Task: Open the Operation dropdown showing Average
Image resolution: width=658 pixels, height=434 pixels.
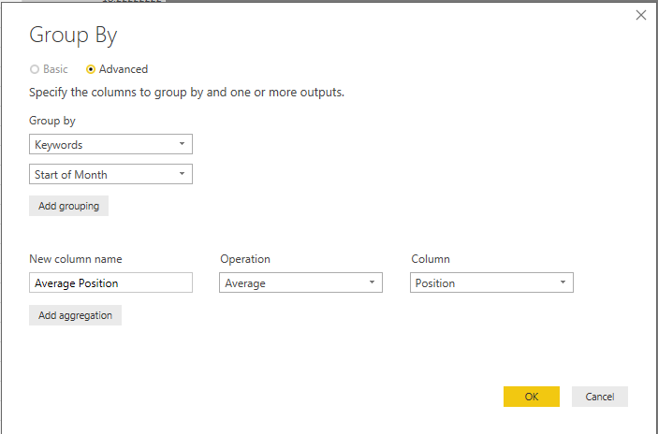Action: [x=300, y=282]
